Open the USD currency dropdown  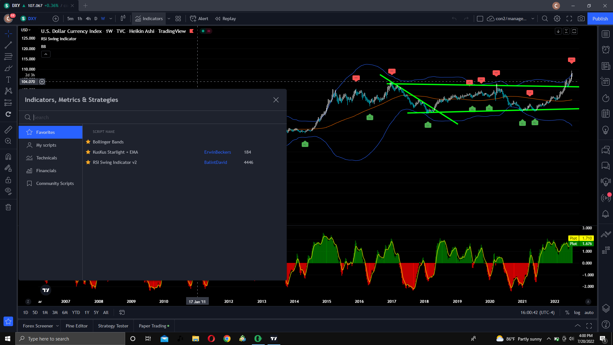[26, 30]
